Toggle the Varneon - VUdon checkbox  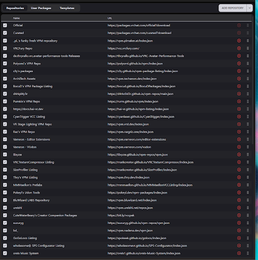point(5,147)
